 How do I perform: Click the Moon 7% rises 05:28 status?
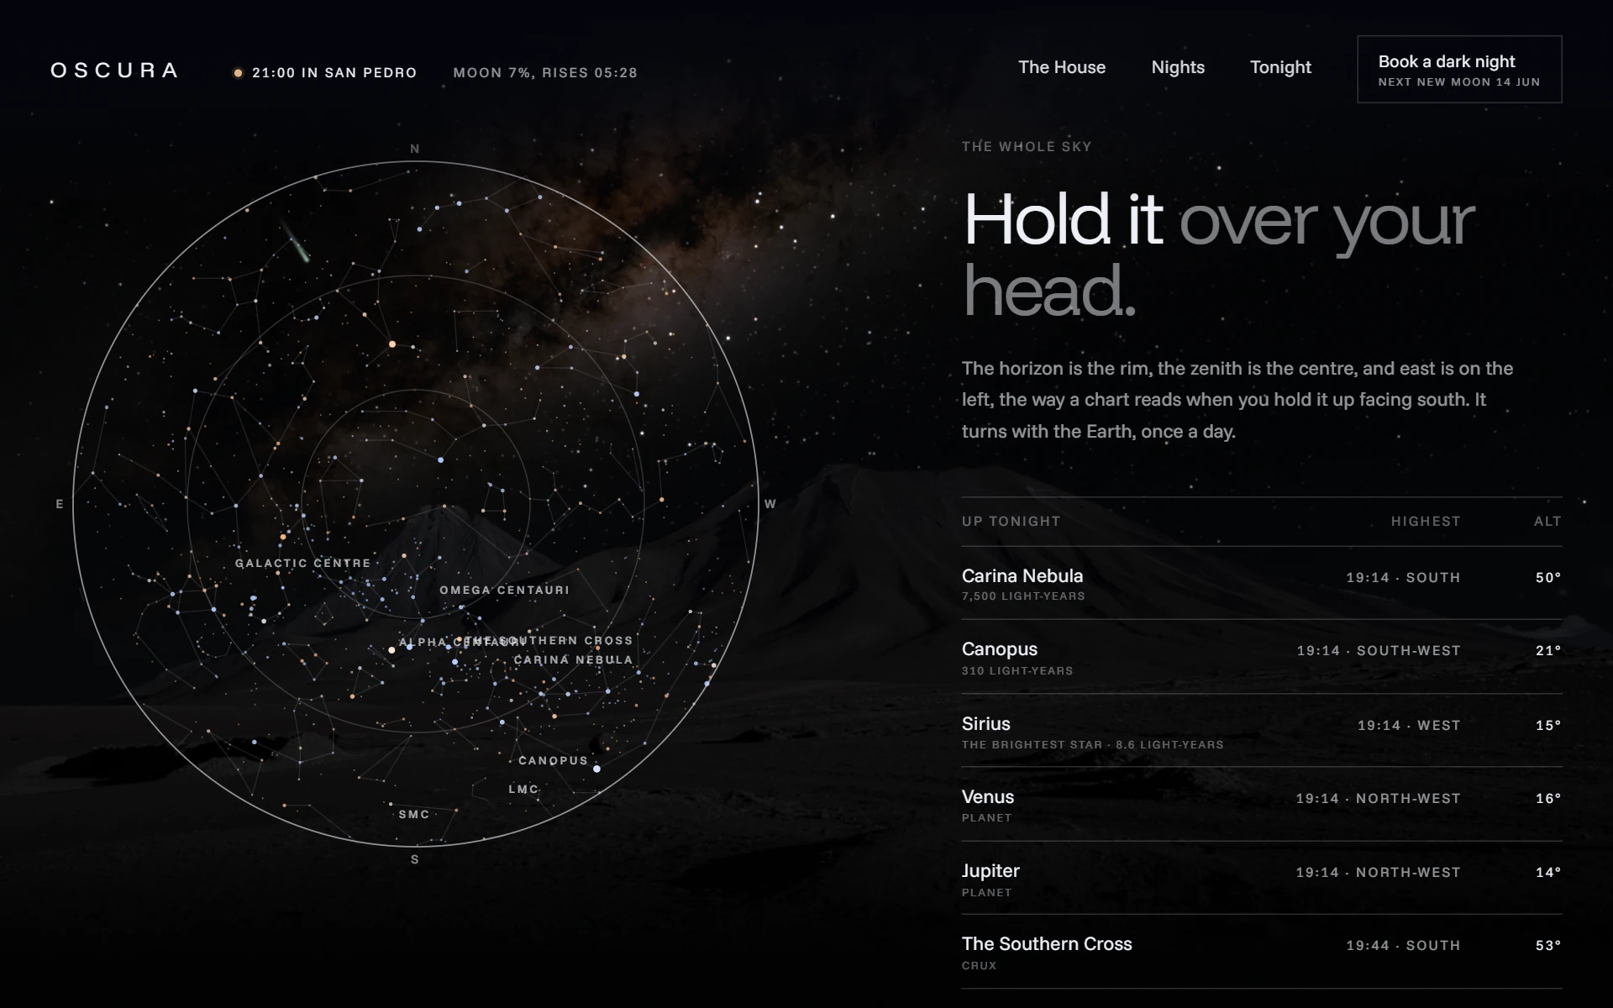(x=545, y=73)
